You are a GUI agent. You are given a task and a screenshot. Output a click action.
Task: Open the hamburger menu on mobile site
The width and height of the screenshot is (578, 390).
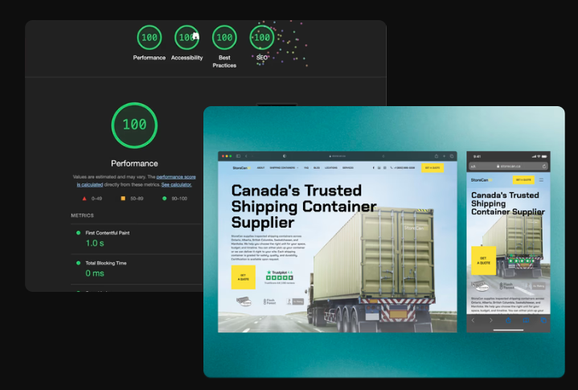541,180
